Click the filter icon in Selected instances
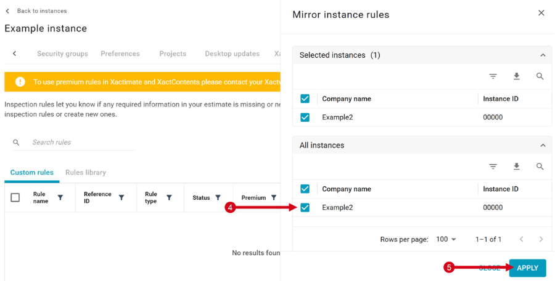The height and width of the screenshot is (281, 555). click(493, 76)
